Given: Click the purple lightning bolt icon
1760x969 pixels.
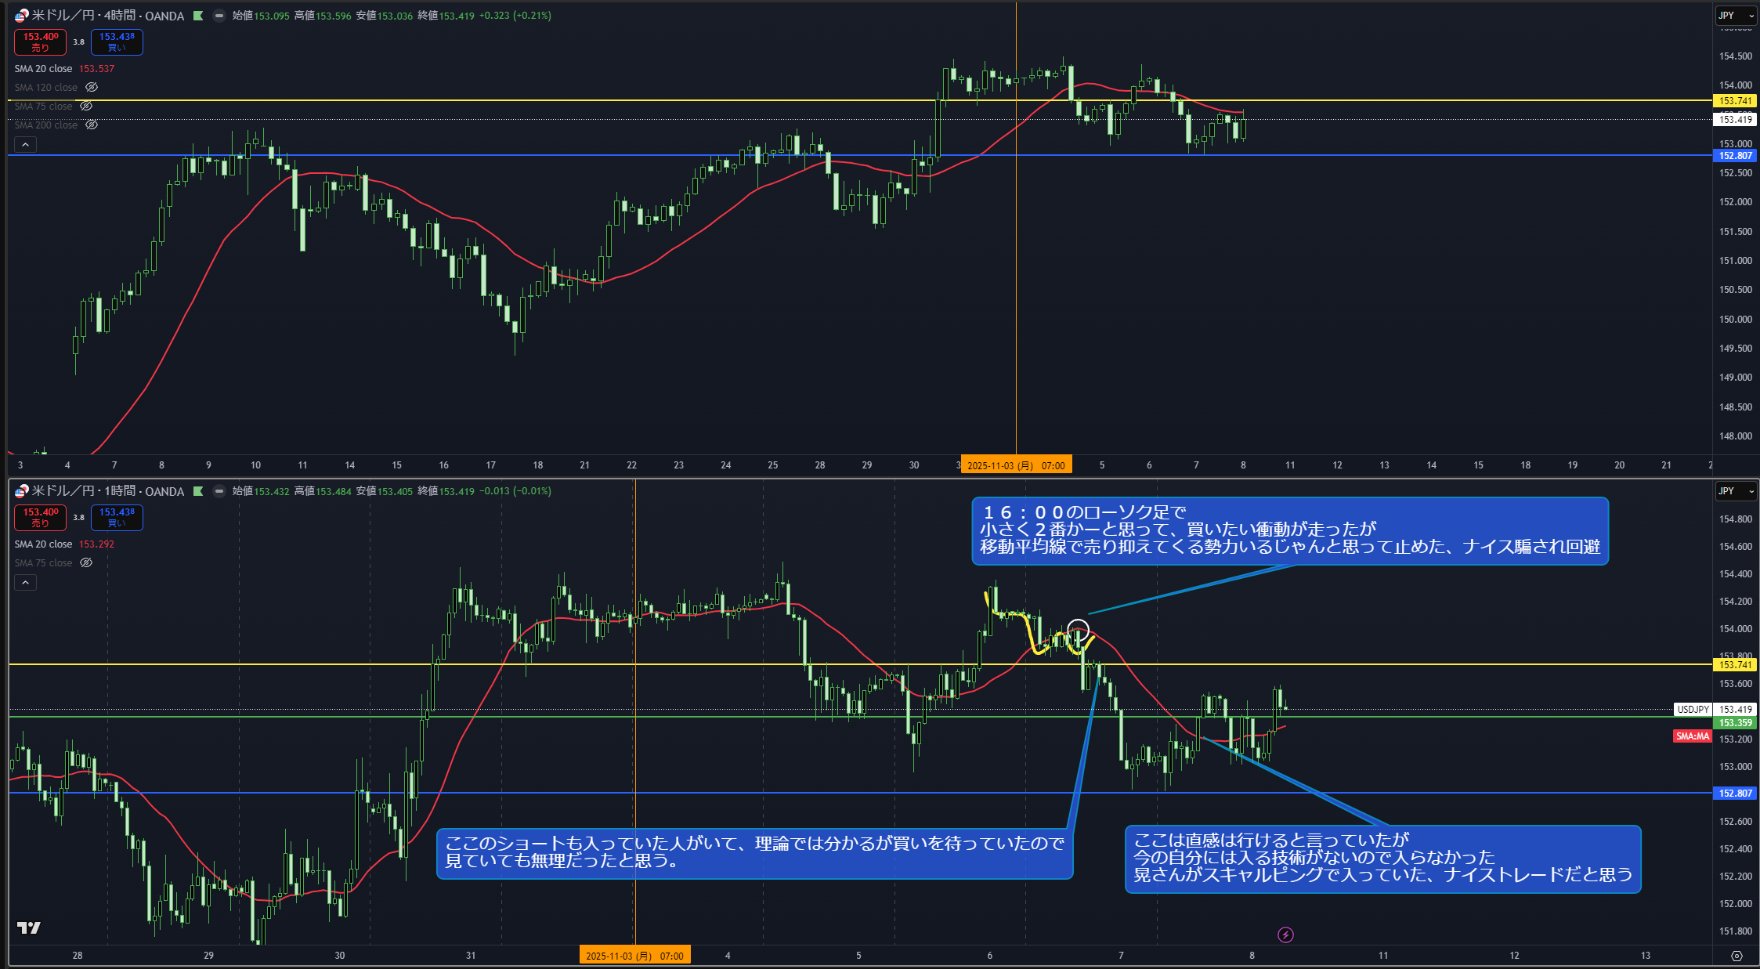Looking at the screenshot, I should (x=1285, y=935).
